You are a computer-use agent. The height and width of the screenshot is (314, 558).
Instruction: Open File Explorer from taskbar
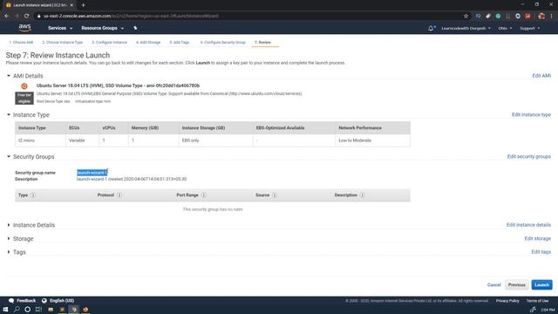(x=51, y=310)
